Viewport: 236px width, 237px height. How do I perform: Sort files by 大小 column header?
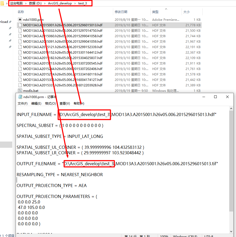point(186,12)
